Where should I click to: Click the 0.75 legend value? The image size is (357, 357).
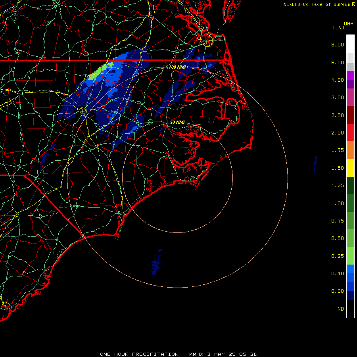pyautogui.click(x=338, y=221)
